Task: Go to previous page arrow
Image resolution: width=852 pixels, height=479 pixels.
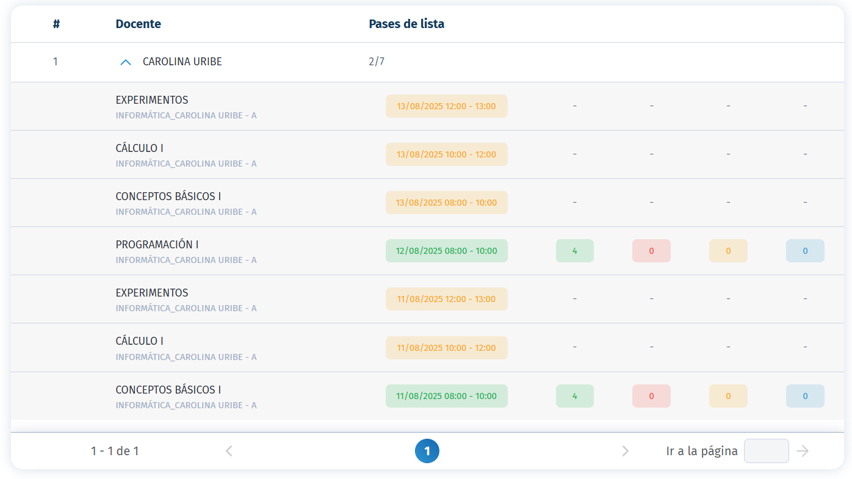Action: click(x=229, y=451)
